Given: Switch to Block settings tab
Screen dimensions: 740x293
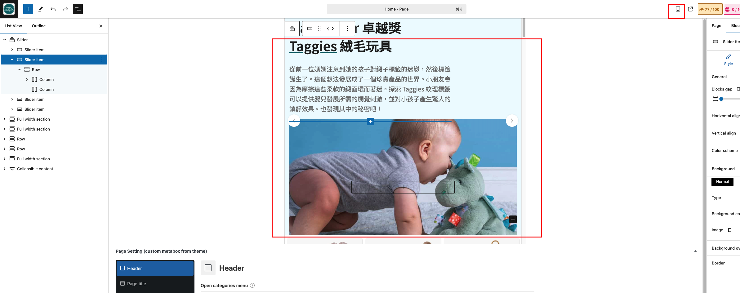Looking at the screenshot, I should click(x=735, y=26).
